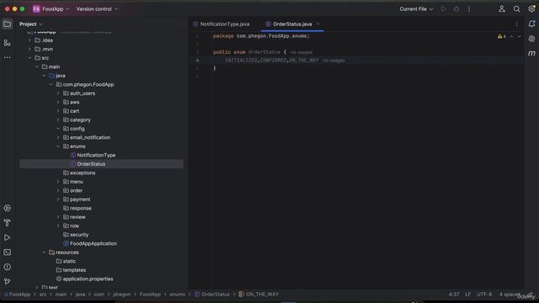Viewport: 539px width, 303px height.
Task: Collapse the java folder
Action: 44,76
